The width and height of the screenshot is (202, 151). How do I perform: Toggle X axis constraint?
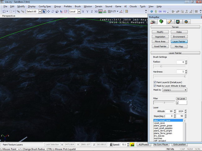click(83, 11)
